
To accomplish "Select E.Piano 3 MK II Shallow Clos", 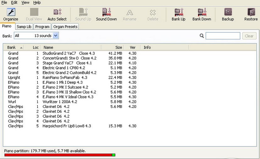I will [69, 92].
